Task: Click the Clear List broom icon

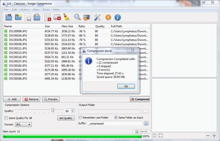Action: tap(66, 17)
